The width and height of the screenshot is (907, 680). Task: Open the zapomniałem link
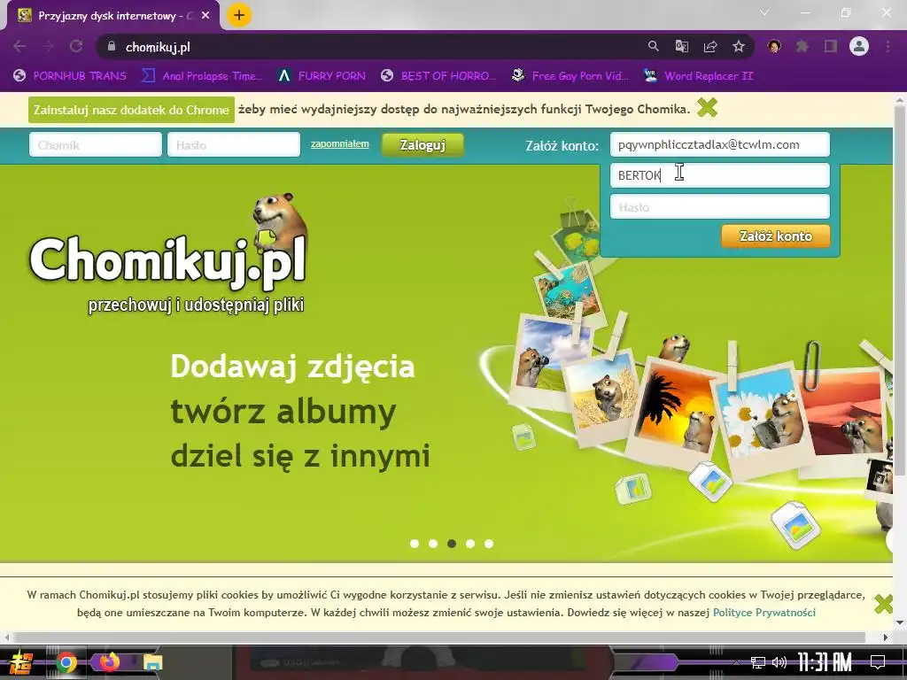point(339,144)
